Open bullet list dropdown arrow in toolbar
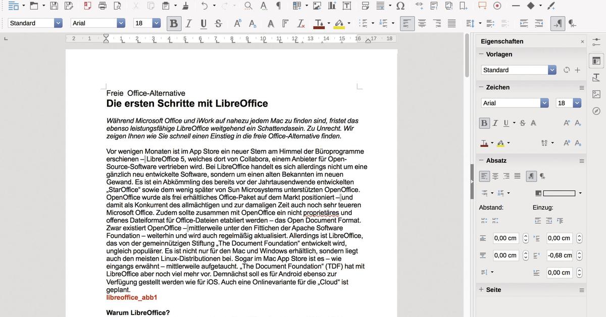Image resolution: width=606 pixels, height=317 pixels. pyautogui.click(x=373, y=23)
